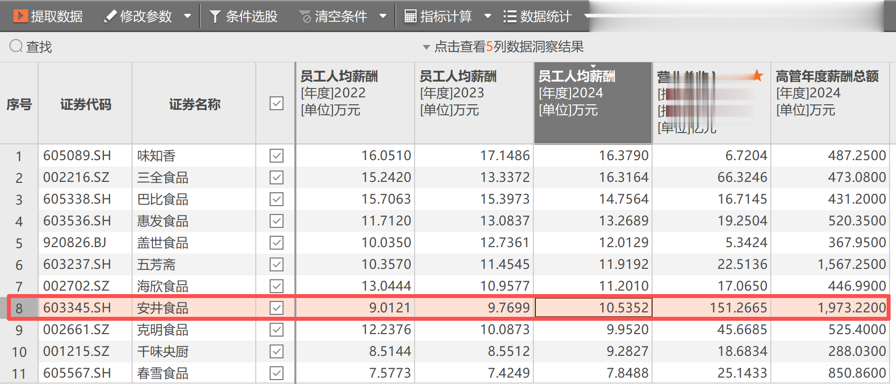The width and height of the screenshot is (896, 388).
Task: Click the cell value 151.2665
Action: 738,308
